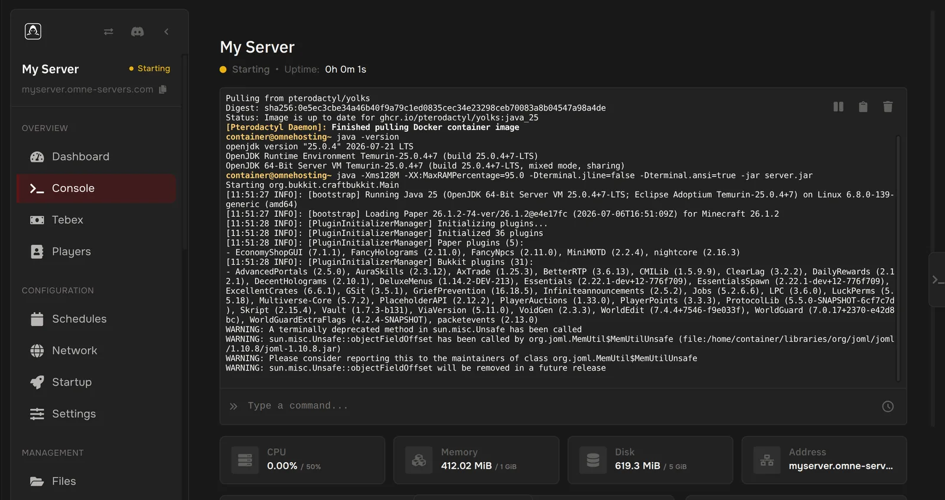
Task: Click the Starting org.bukkit.craftbukkit.Main log line
Action: (312, 185)
